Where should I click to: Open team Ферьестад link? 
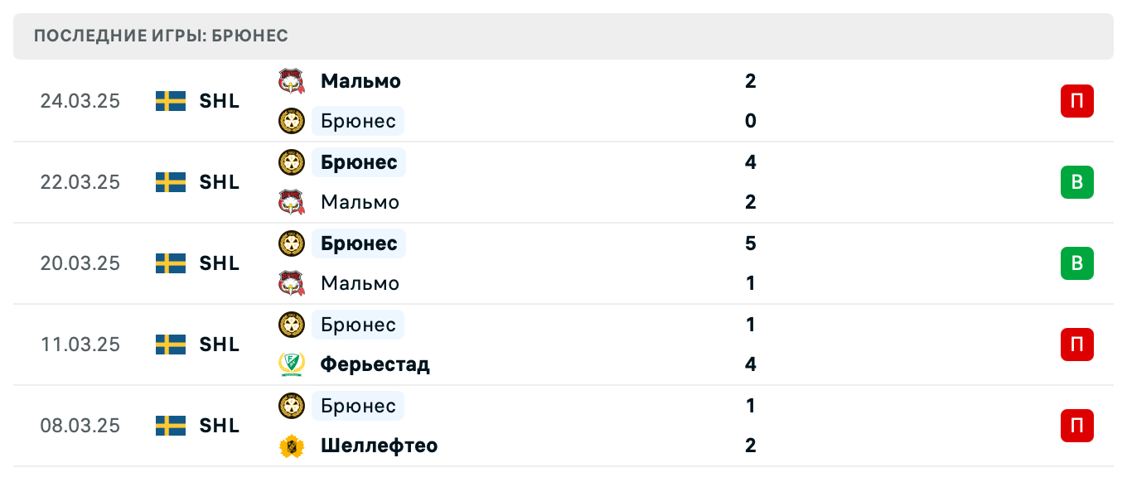pyautogui.click(x=375, y=364)
